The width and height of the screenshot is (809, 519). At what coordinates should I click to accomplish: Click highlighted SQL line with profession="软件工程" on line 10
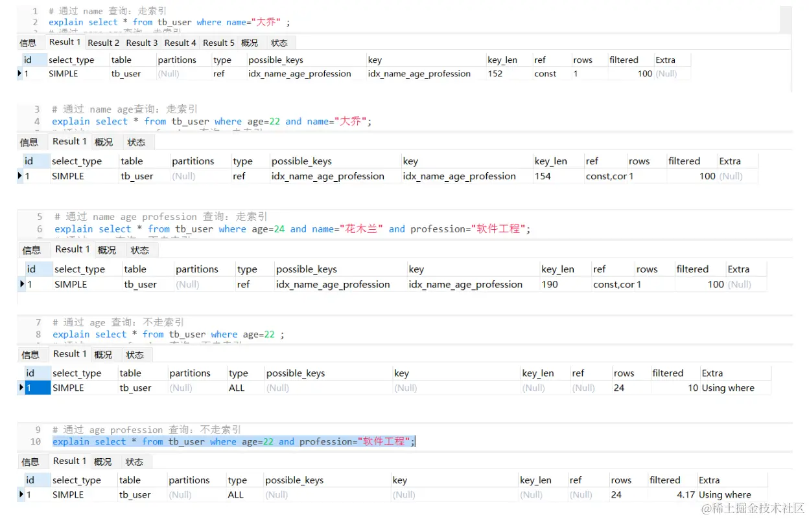[233, 441]
